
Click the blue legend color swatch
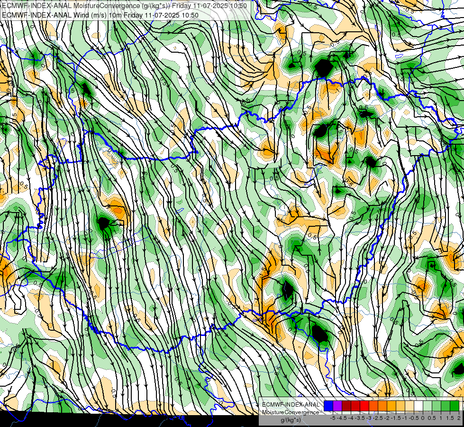tap(328, 406)
